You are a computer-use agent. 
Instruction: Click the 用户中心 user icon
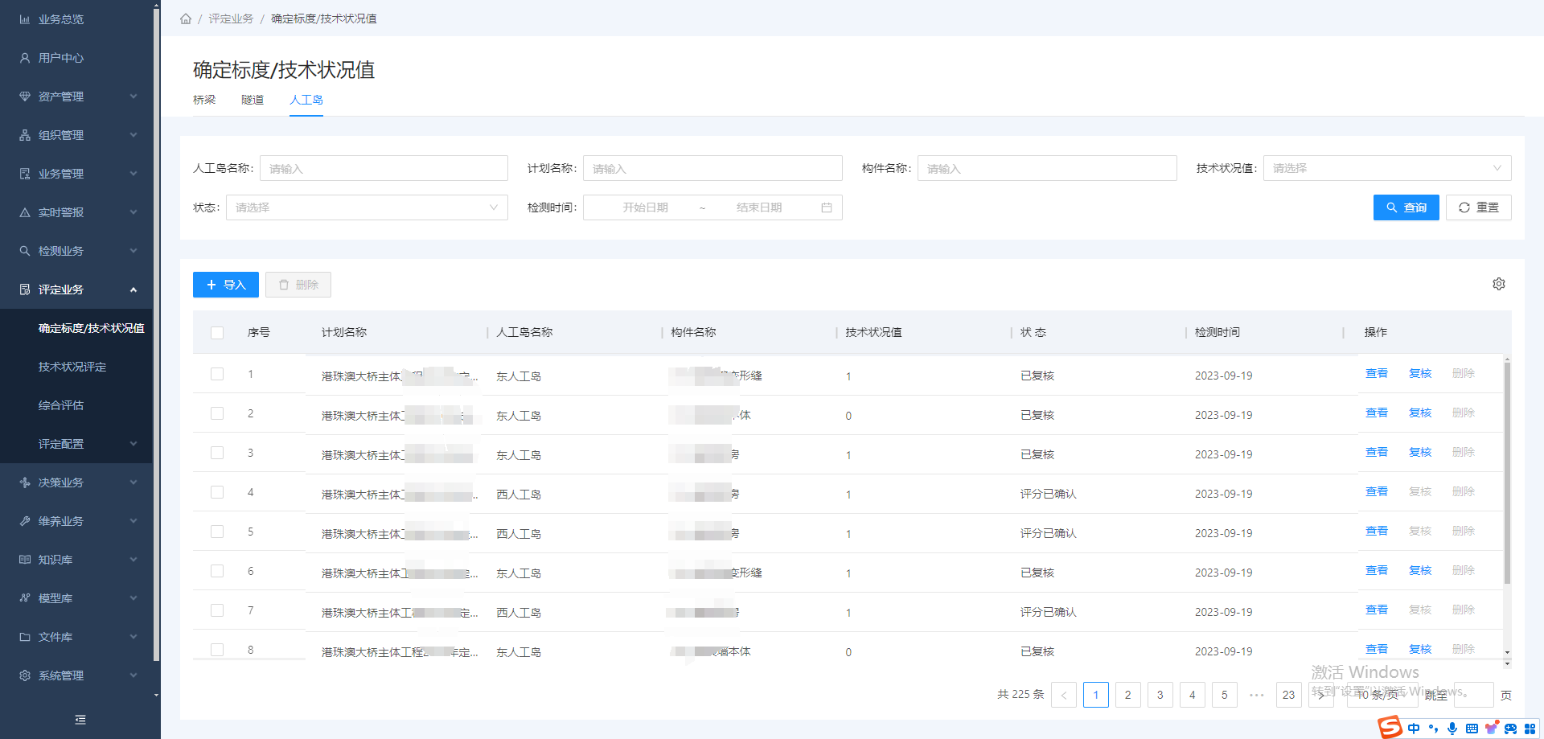[25, 58]
